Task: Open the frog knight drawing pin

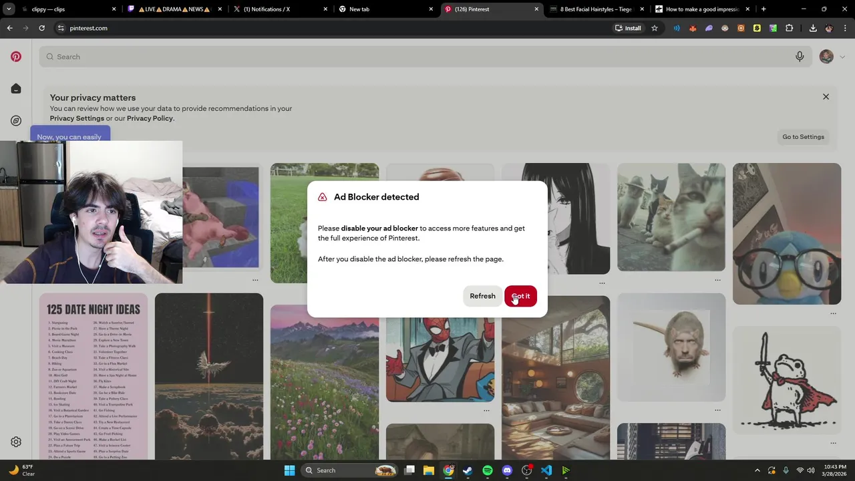Action: 787,380
